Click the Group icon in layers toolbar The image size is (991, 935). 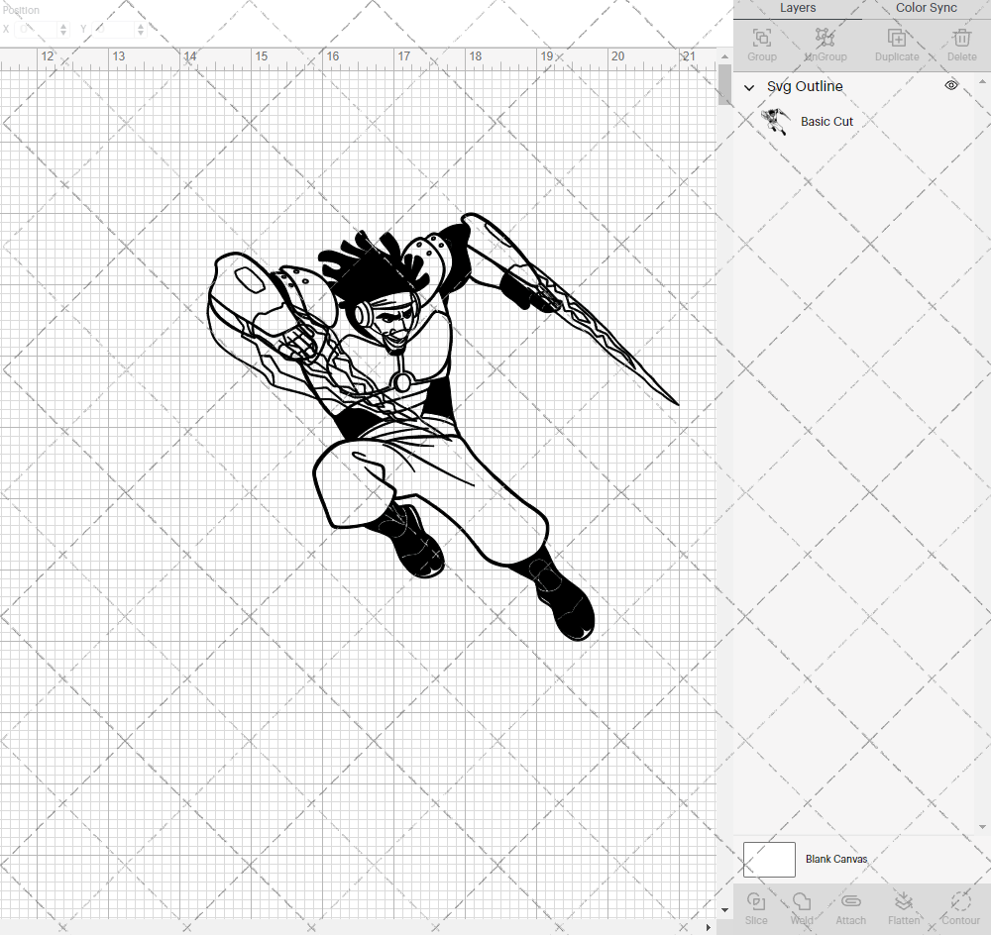point(761,38)
